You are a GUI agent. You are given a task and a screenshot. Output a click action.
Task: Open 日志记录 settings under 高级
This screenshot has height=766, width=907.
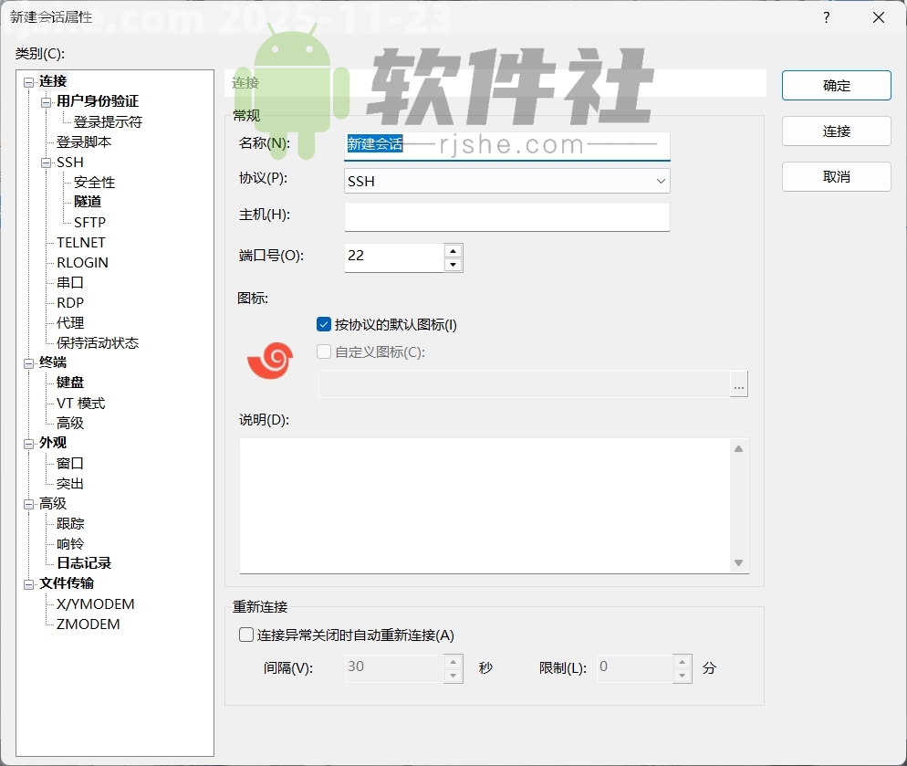click(82, 563)
